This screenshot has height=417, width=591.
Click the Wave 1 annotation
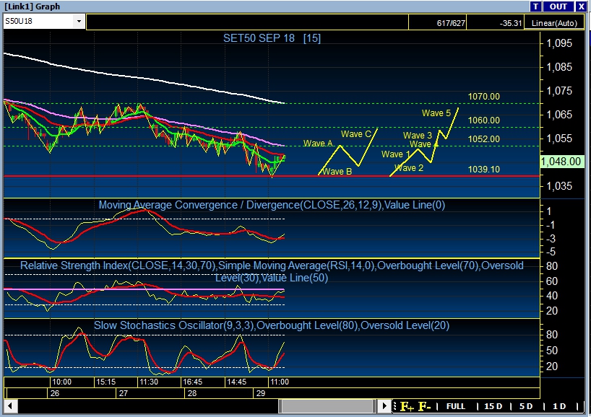tap(395, 154)
